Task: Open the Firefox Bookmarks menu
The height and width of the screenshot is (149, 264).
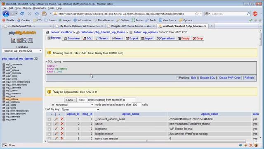Action: click(40, 8)
